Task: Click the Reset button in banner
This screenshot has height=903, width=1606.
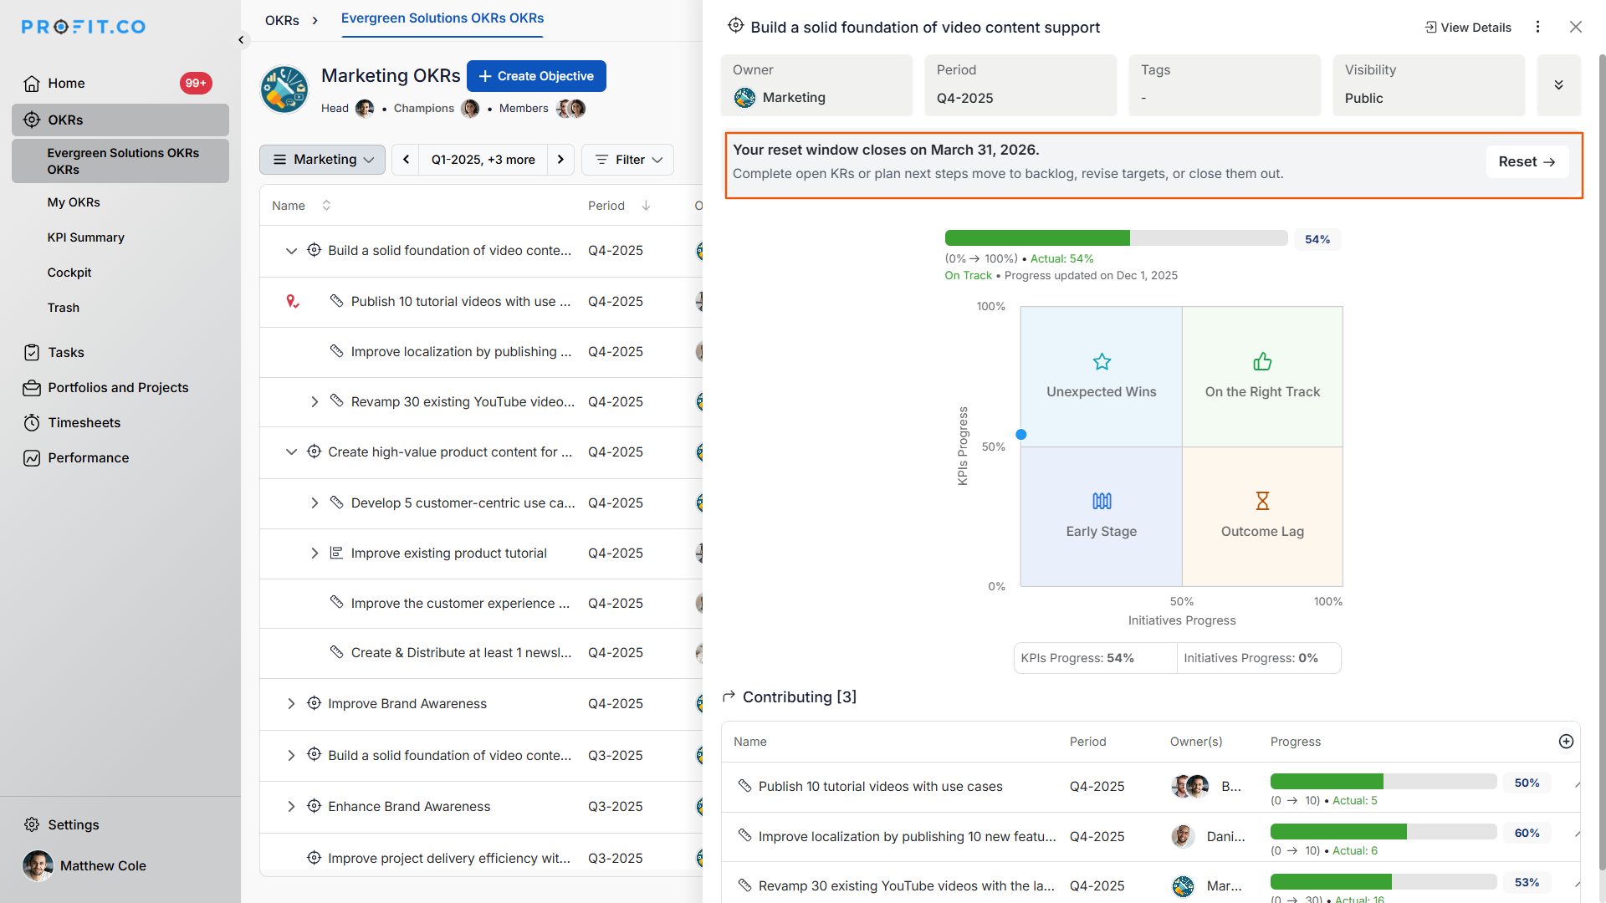Action: (x=1527, y=162)
